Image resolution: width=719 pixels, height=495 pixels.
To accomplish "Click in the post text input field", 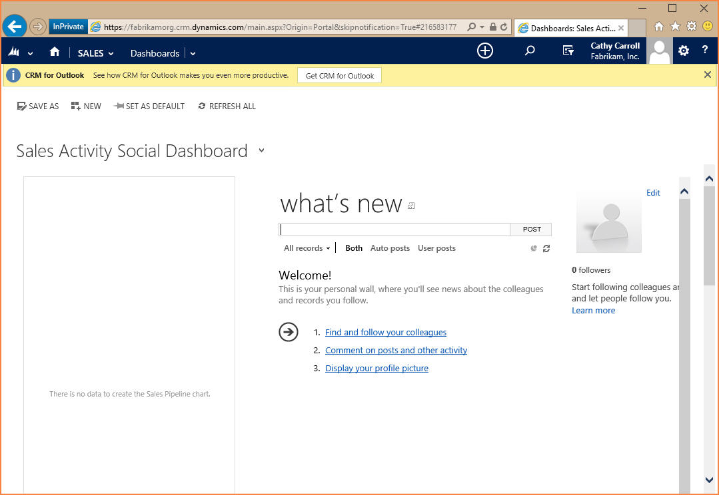I will point(394,230).
